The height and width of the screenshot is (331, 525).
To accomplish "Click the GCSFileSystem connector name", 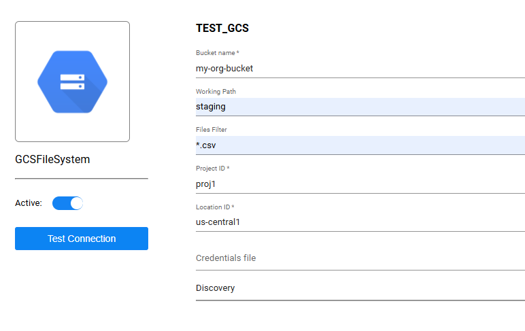I will (52, 160).
